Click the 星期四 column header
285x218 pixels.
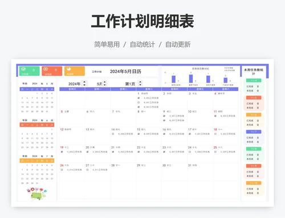(x=174, y=89)
